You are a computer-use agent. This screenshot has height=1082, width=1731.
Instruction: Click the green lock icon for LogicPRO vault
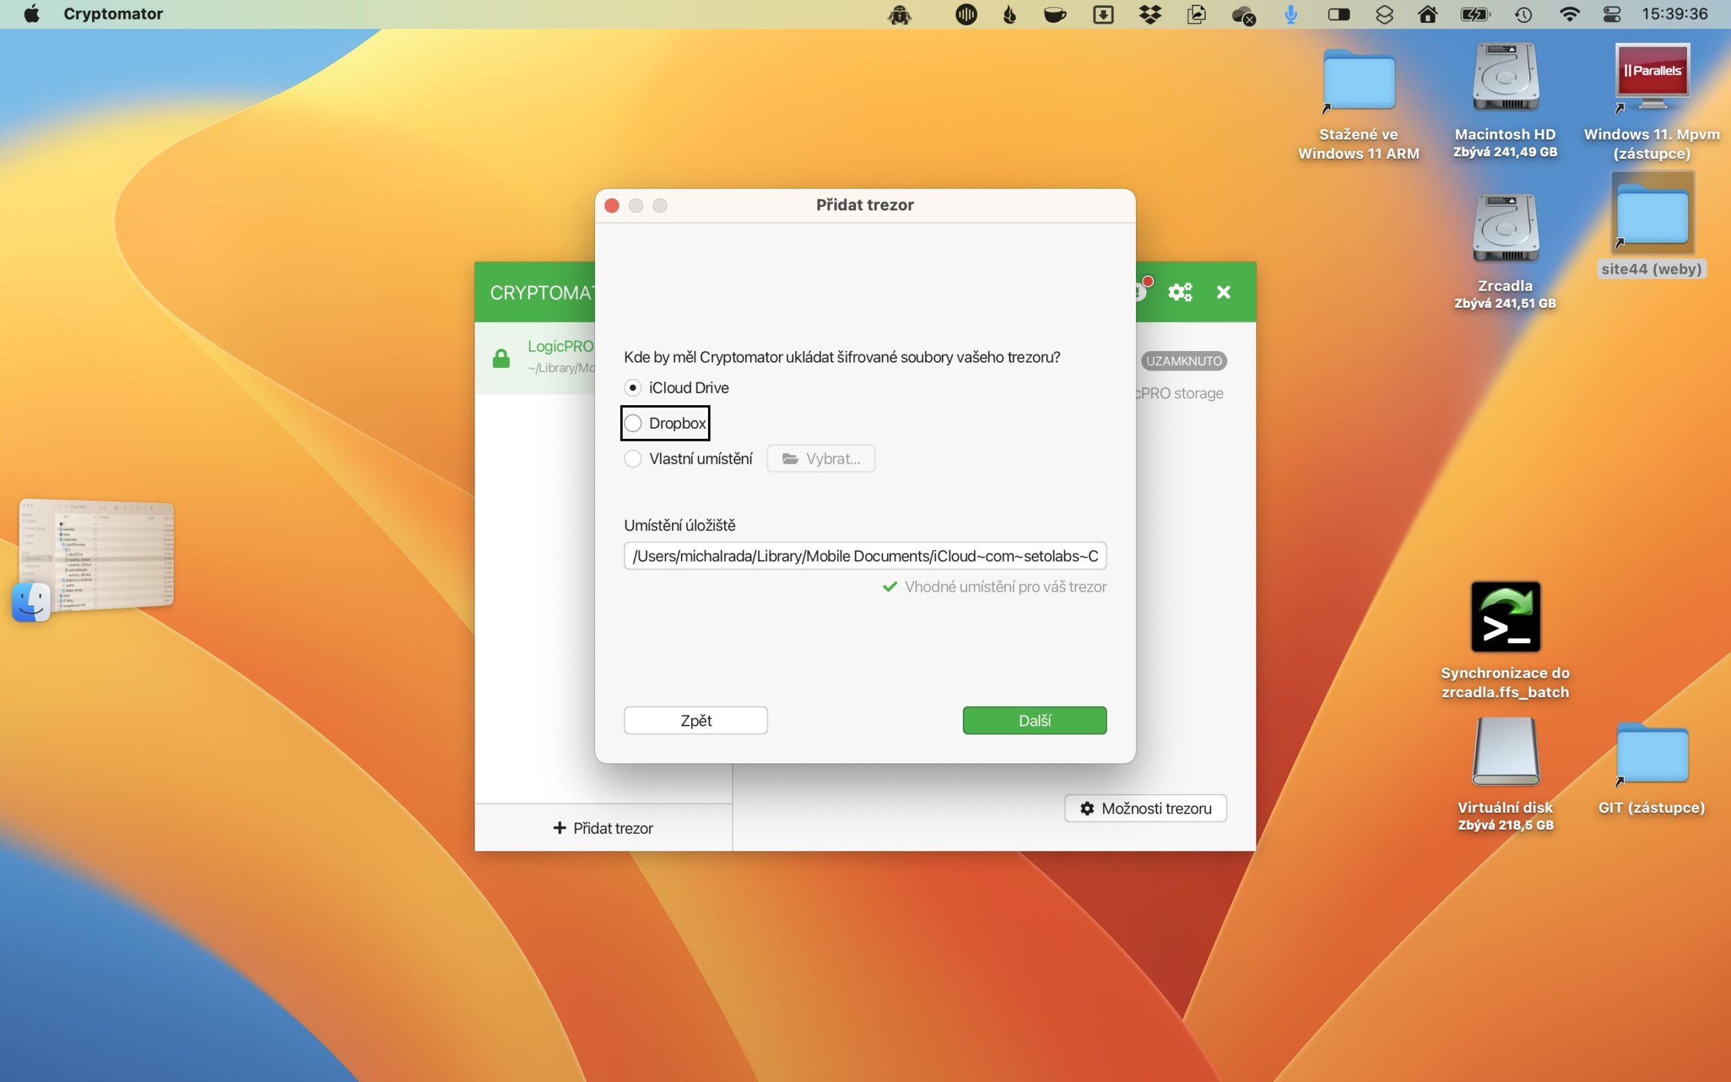[x=502, y=358]
